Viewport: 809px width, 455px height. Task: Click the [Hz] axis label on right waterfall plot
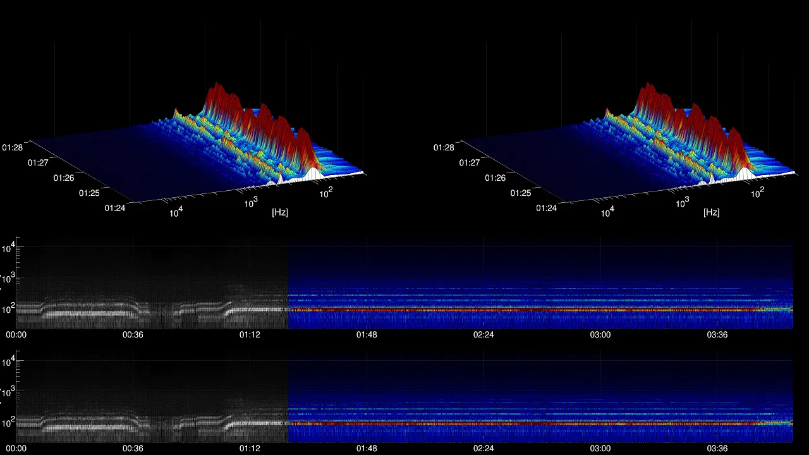click(712, 212)
